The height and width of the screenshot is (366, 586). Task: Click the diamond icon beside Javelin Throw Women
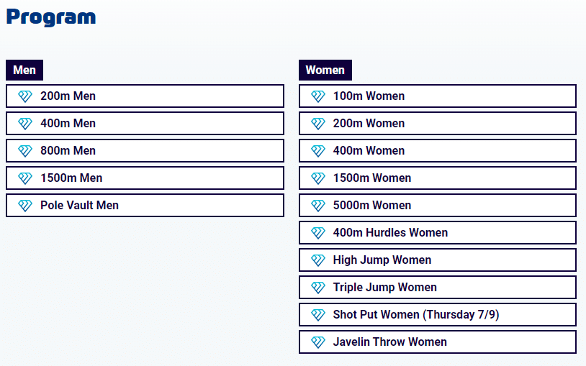click(x=318, y=342)
